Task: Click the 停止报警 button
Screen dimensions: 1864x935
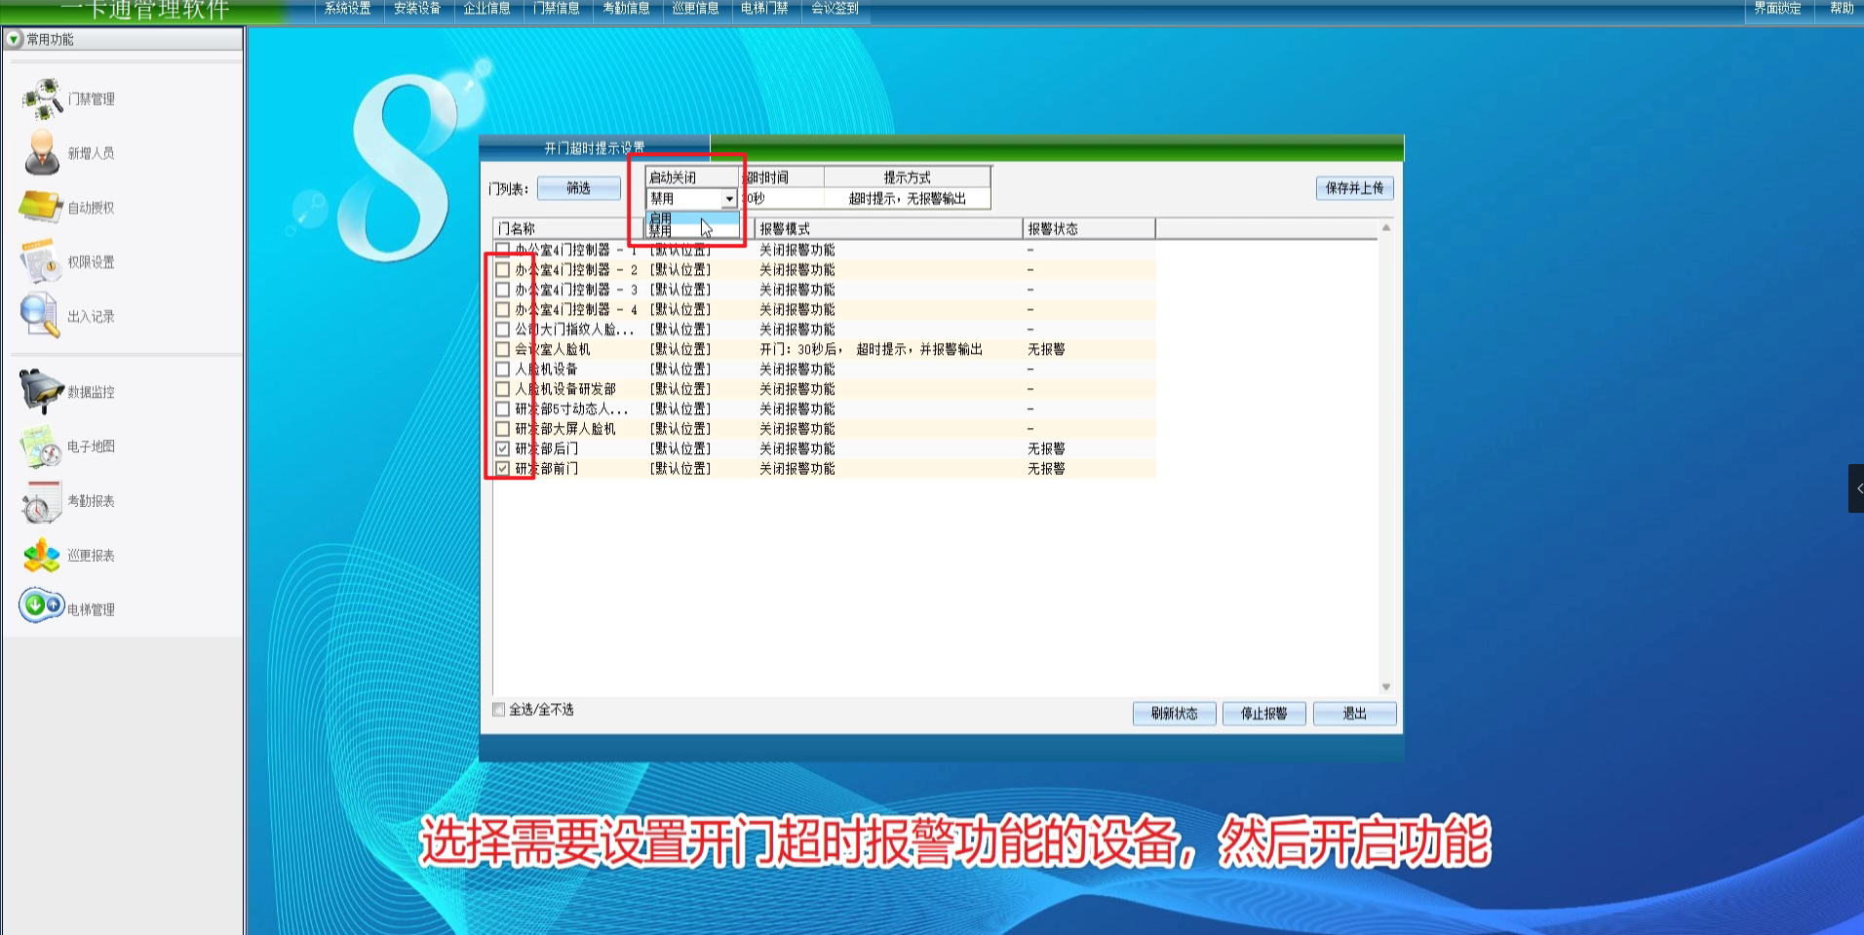Action: click(1263, 714)
